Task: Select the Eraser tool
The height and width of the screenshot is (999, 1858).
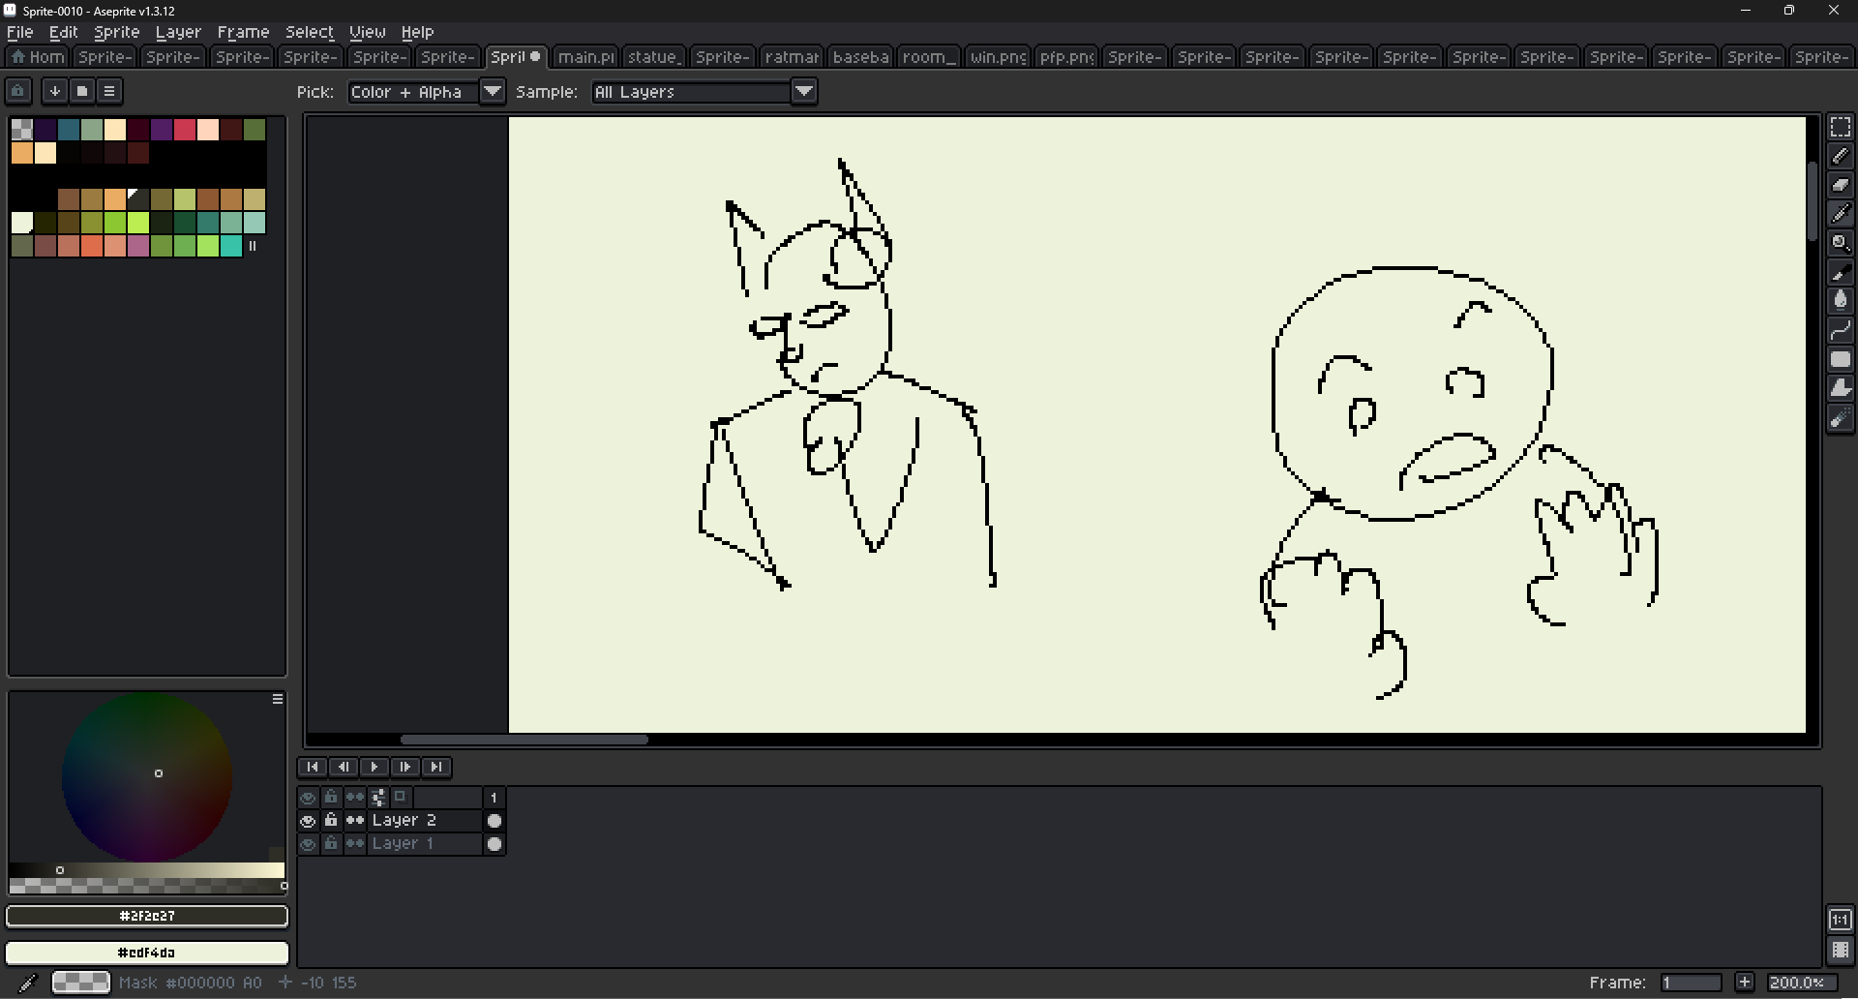Action: click(x=1840, y=185)
